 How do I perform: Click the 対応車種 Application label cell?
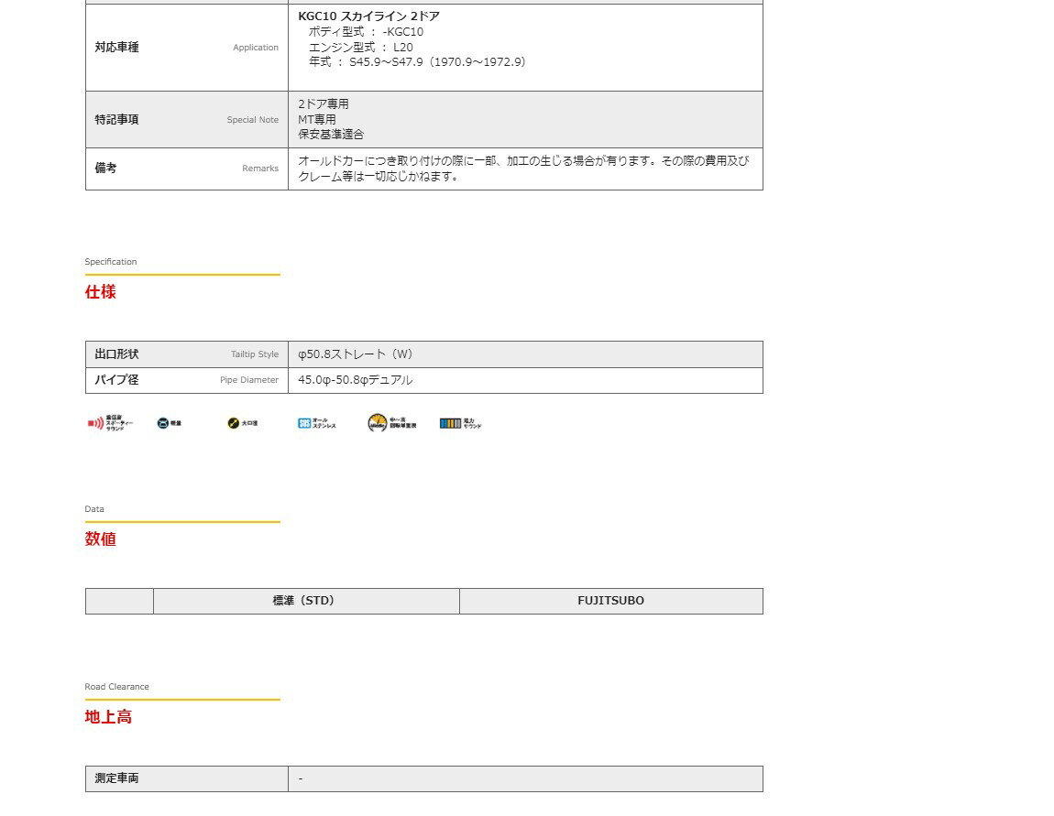187,48
